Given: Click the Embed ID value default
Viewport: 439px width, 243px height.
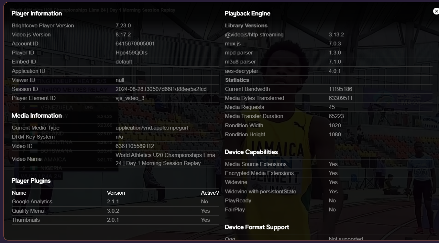Looking at the screenshot, I should pos(124,62).
